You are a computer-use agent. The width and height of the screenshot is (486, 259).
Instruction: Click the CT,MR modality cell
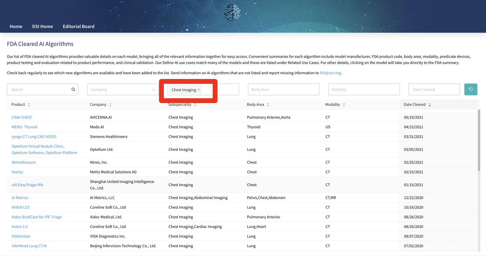coord(330,198)
